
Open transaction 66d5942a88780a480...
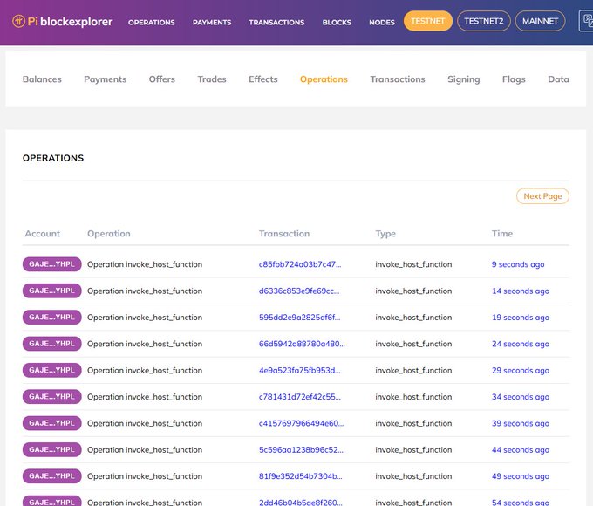pos(302,344)
